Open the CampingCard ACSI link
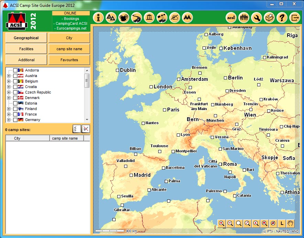Image resolution: width=304 pixels, height=238 pixels. pos(70,23)
